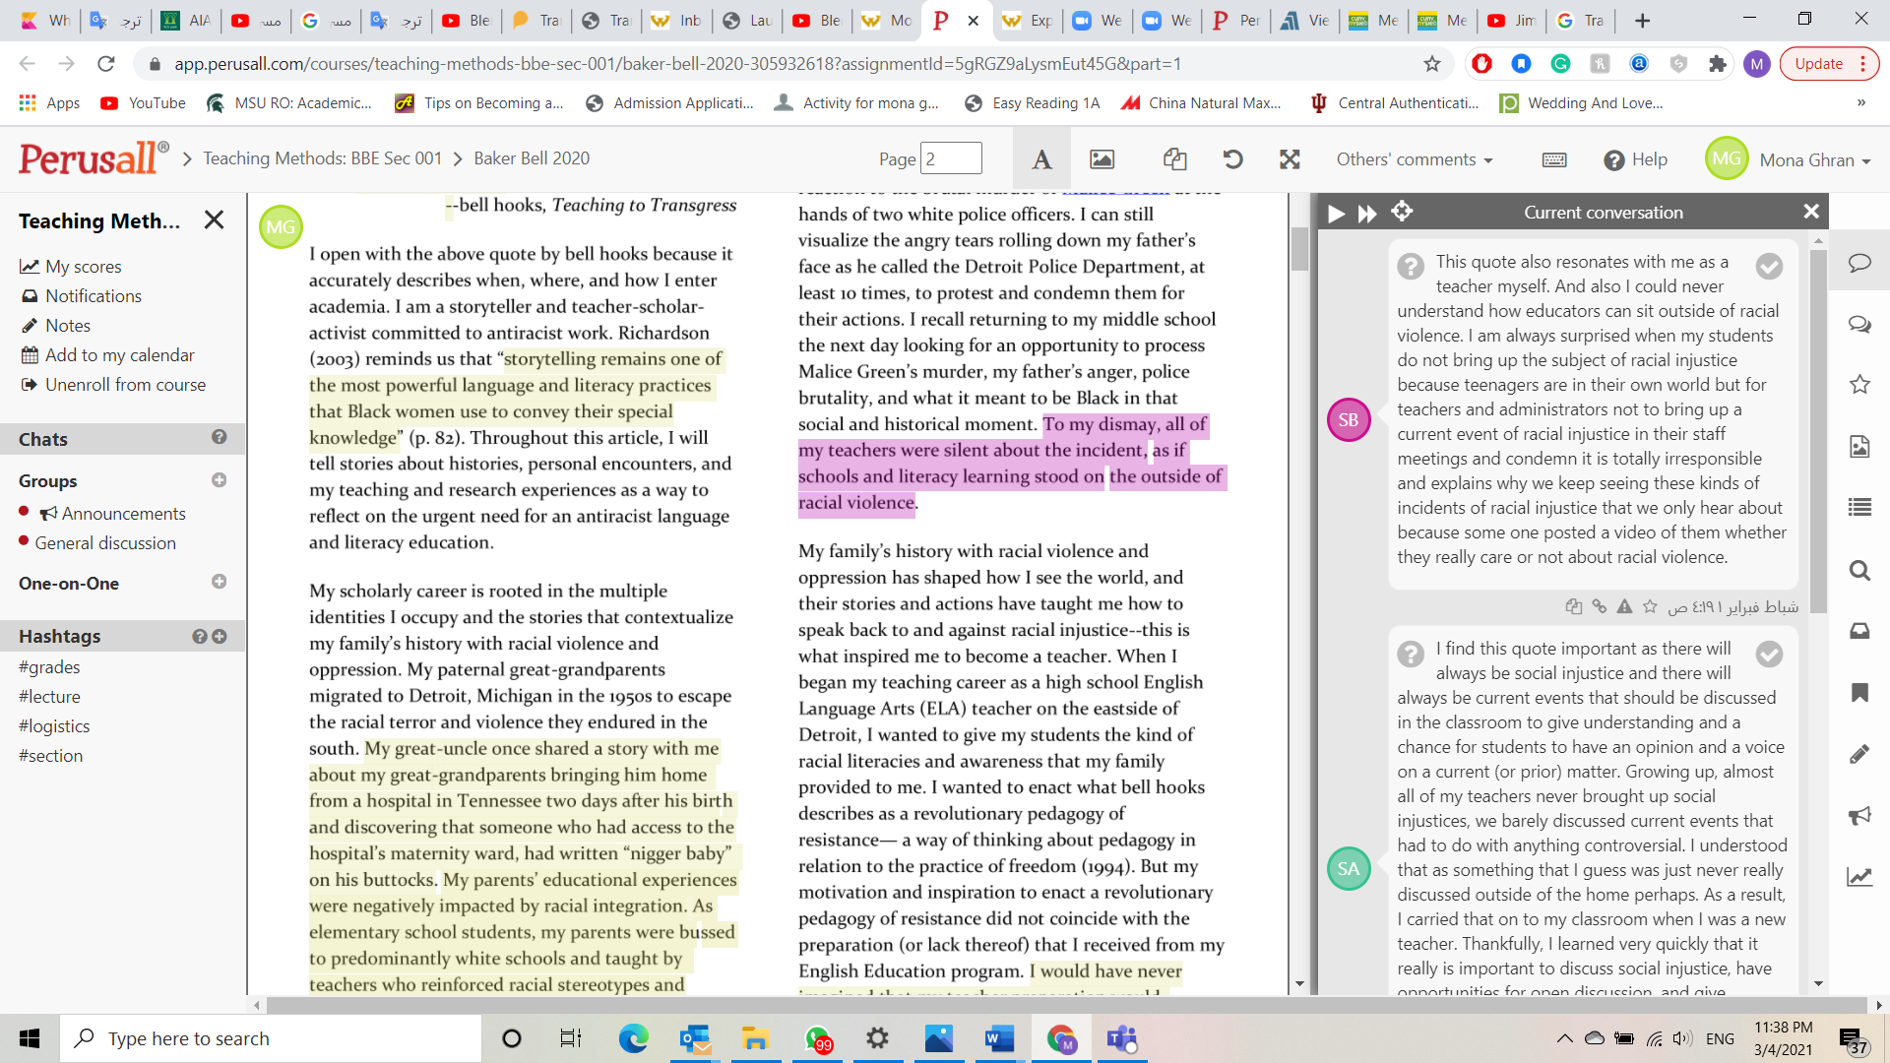
Task: Show hidden system tray icons
Action: click(x=1564, y=1038)
